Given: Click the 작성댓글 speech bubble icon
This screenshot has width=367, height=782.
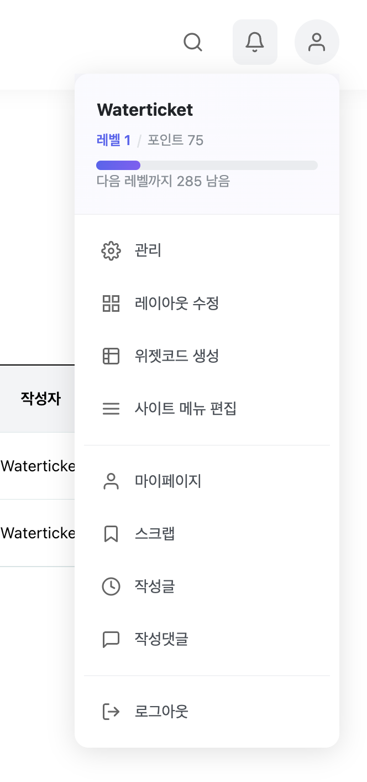Looking at the screenshot, I should pyautogui.click(x=111, y=639).
